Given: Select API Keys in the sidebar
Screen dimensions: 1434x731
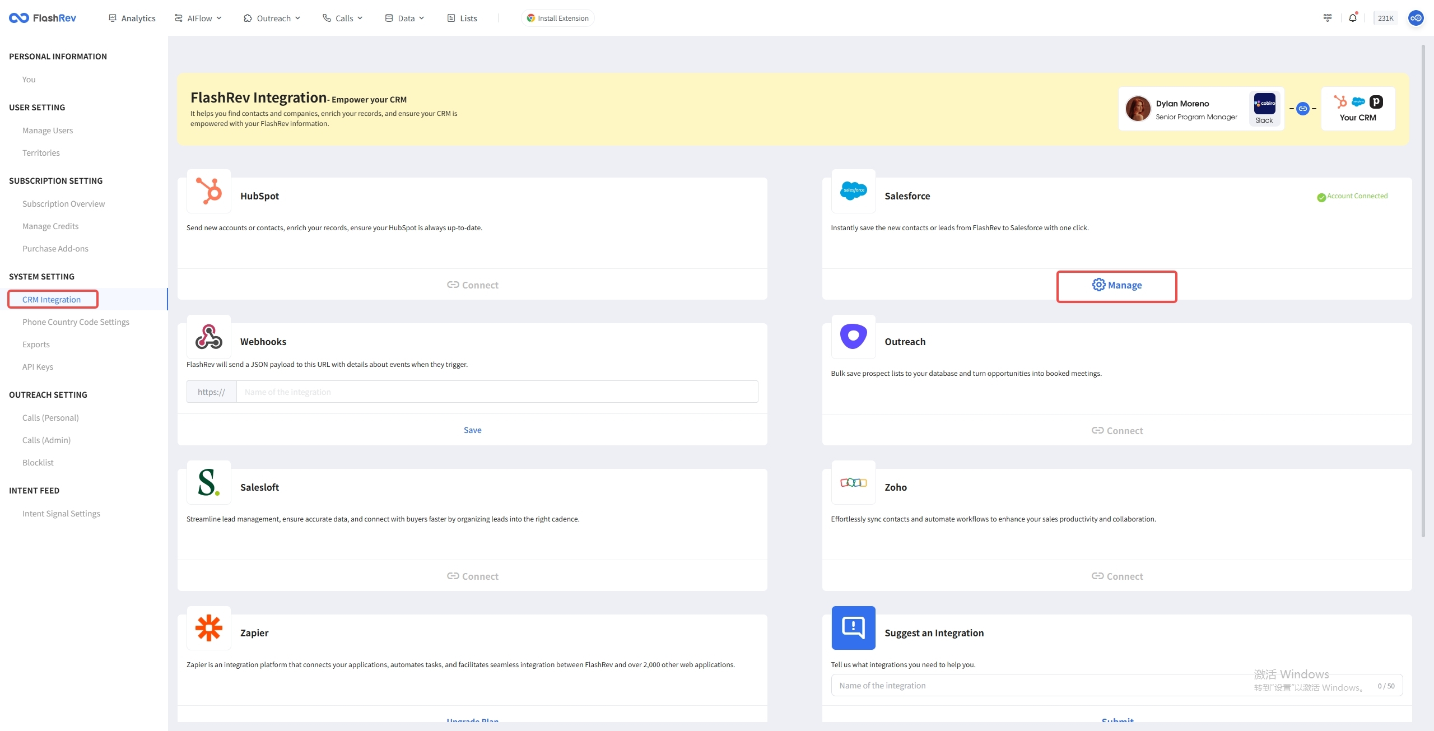Looking at the screenshot, I should pyautogui.click(x=38, y=367).
